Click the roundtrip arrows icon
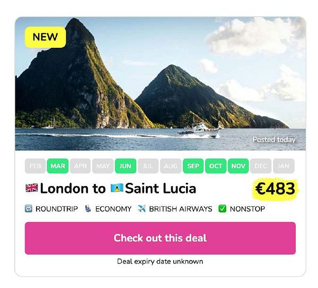Screen dimensions: 318x288 (29, 209)
